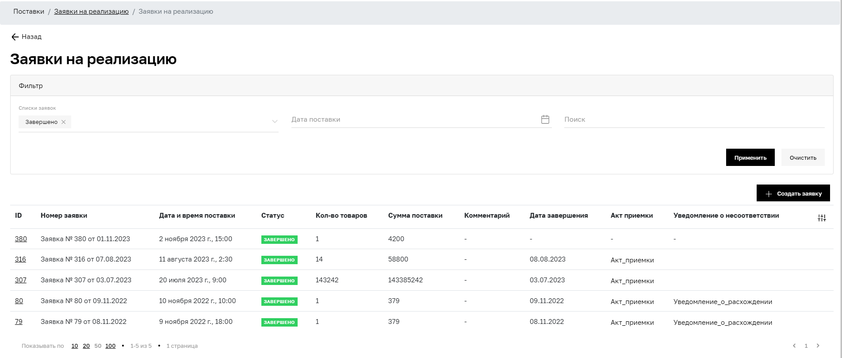842x358 pixels.
Task: Click Завершено status badge in row 316
Action: coord(279,260)
